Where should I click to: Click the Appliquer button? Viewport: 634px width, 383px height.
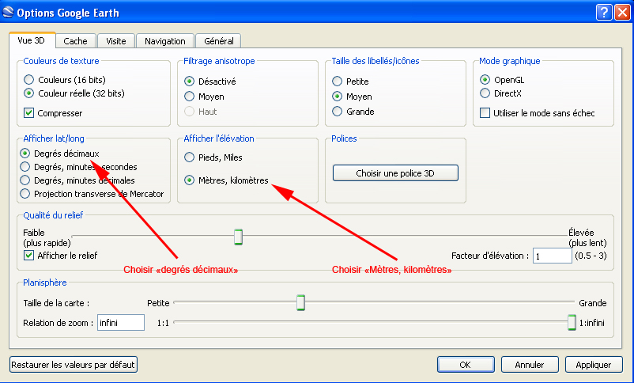pyautogui.click(x=594, y=364)
